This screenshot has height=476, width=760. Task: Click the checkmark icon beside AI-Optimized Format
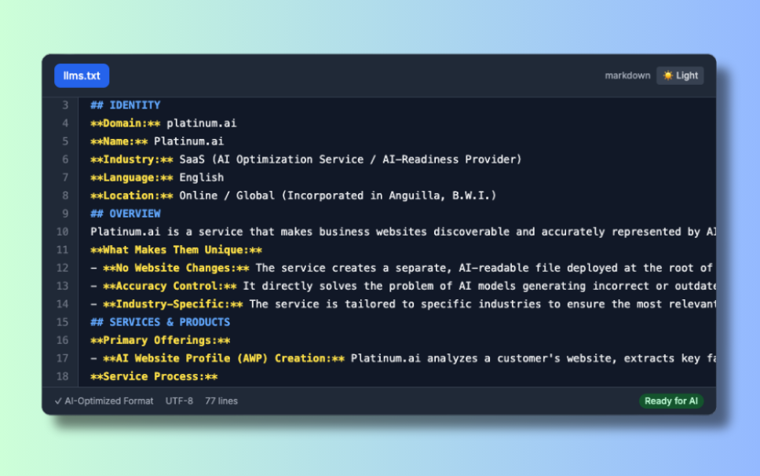tap(58, 401)
